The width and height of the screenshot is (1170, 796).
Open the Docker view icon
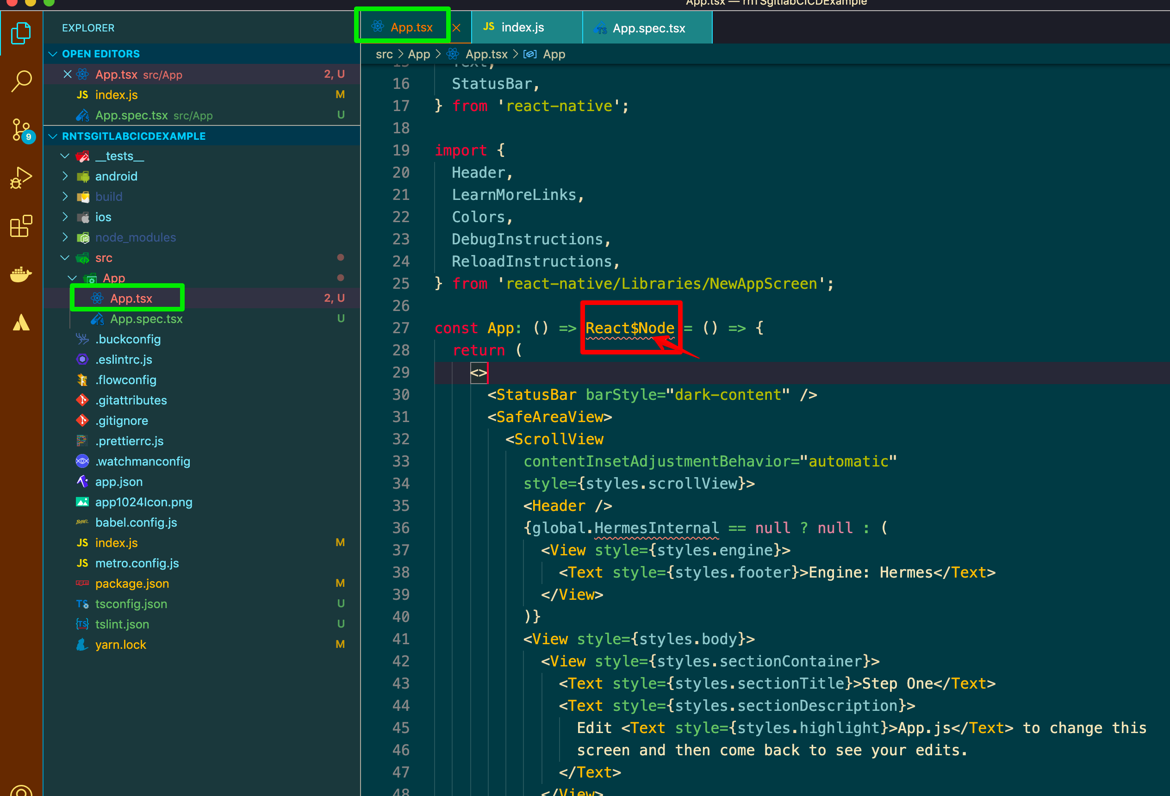tap(21, 274)
